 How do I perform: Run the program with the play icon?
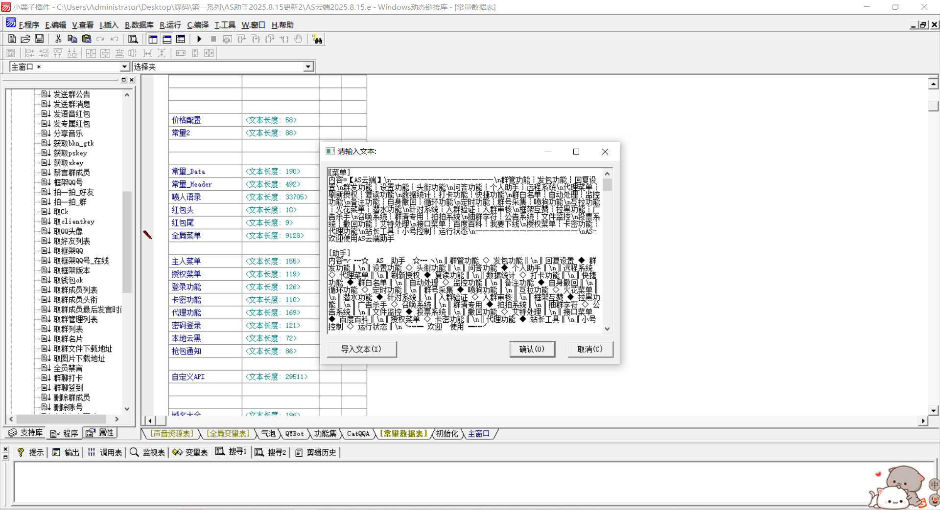click(199, 39)
